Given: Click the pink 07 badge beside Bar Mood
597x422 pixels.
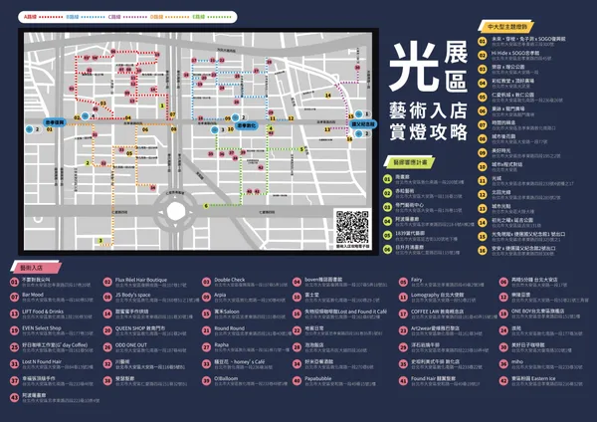Looking at the screenshot, I should pyautogui.click(x=15, y=297).
